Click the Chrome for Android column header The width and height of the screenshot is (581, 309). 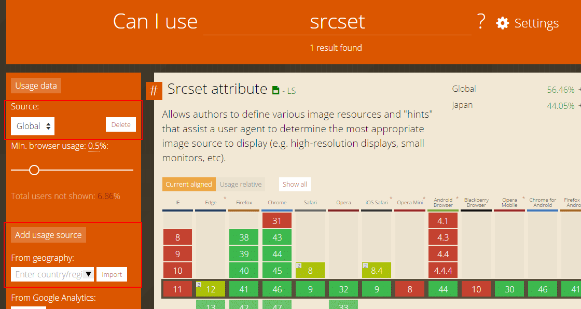543,203
